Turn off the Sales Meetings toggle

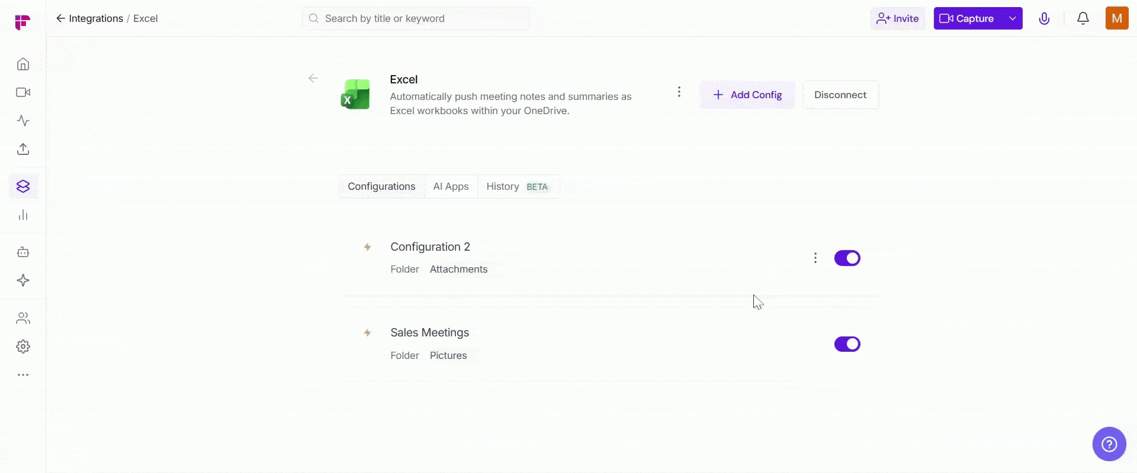click(x=847, y=344)
